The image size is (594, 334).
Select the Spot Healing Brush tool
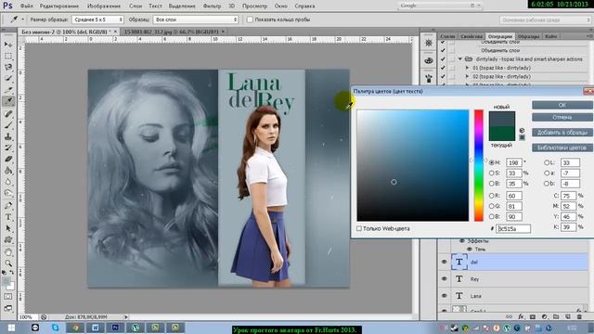[8, 113]
